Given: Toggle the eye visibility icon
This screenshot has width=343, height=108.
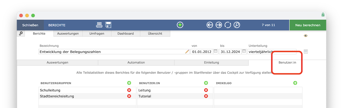Looking at the screenshot, I should point(305,36).
